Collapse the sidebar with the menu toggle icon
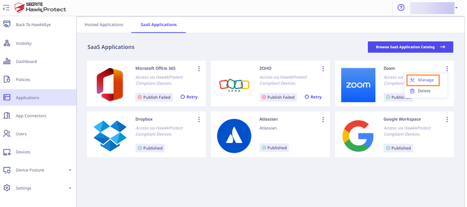Viewport: 467px width, 207px height. pos(5,8)
